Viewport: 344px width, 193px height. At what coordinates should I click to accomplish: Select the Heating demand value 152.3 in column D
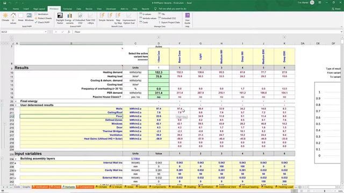coord(159,72)
